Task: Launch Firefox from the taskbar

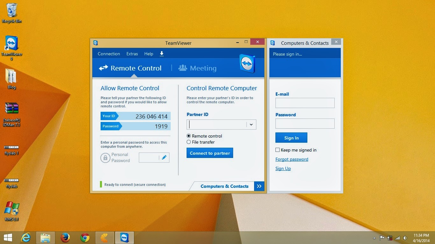Action: [x=65, y=237]
